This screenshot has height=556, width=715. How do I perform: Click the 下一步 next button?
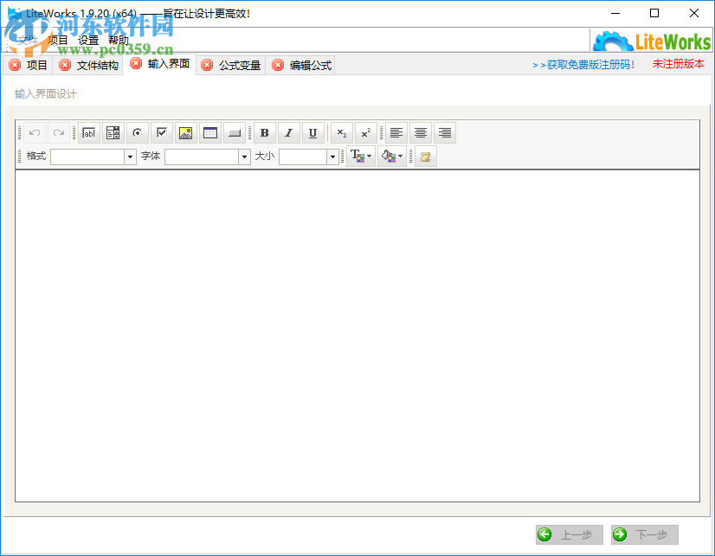(x=644, y=534)
